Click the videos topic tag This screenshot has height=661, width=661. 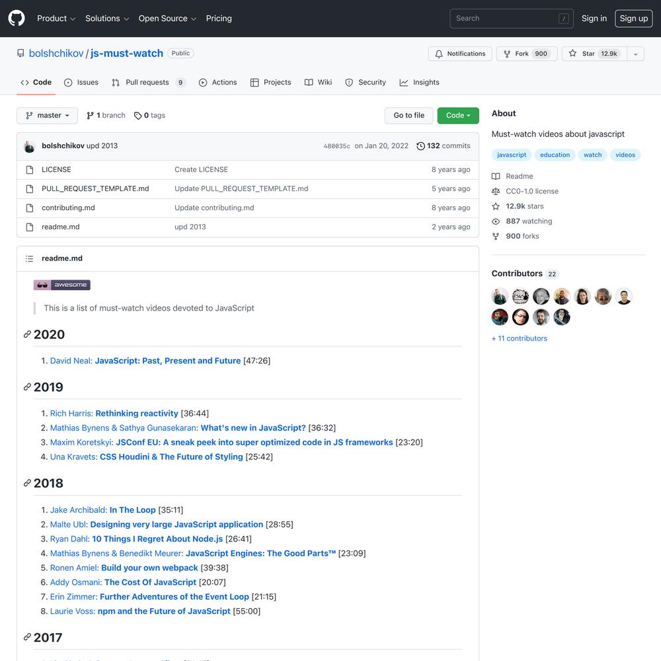(625, 155)
